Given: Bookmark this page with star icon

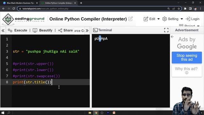Looking at the screenshot, I should (179, 9).
